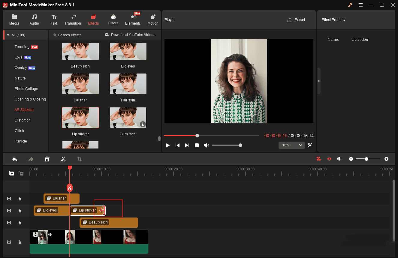Open the hamburger menu
398x258 pixels.
(x=360, y=5)
